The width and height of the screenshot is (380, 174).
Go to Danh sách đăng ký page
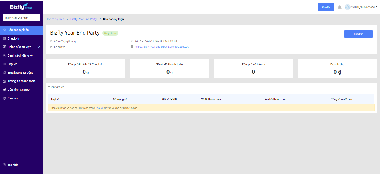(21, 55)
